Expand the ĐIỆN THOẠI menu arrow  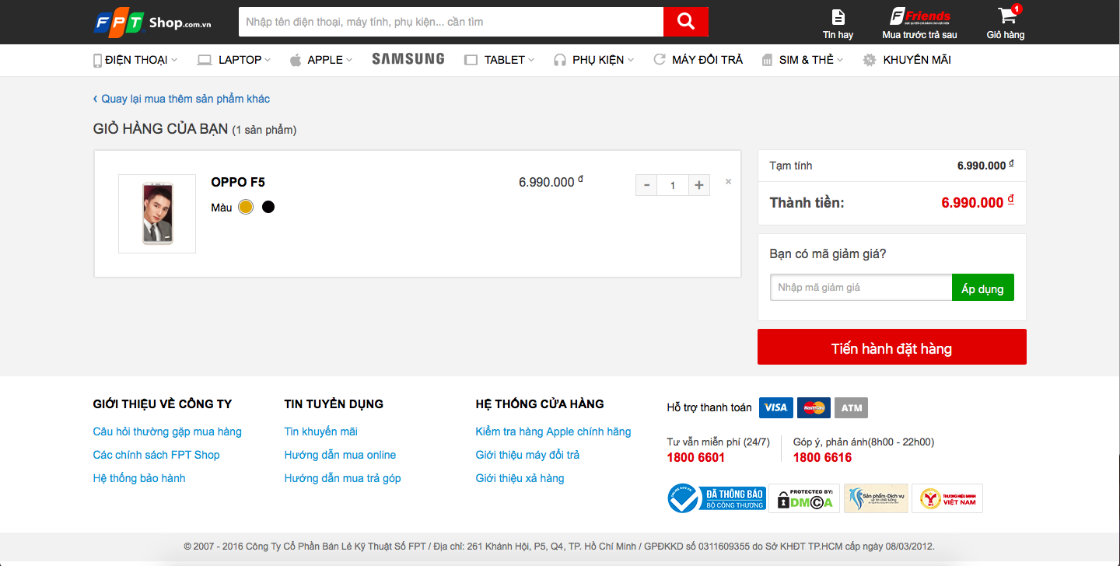coord(175,60)
